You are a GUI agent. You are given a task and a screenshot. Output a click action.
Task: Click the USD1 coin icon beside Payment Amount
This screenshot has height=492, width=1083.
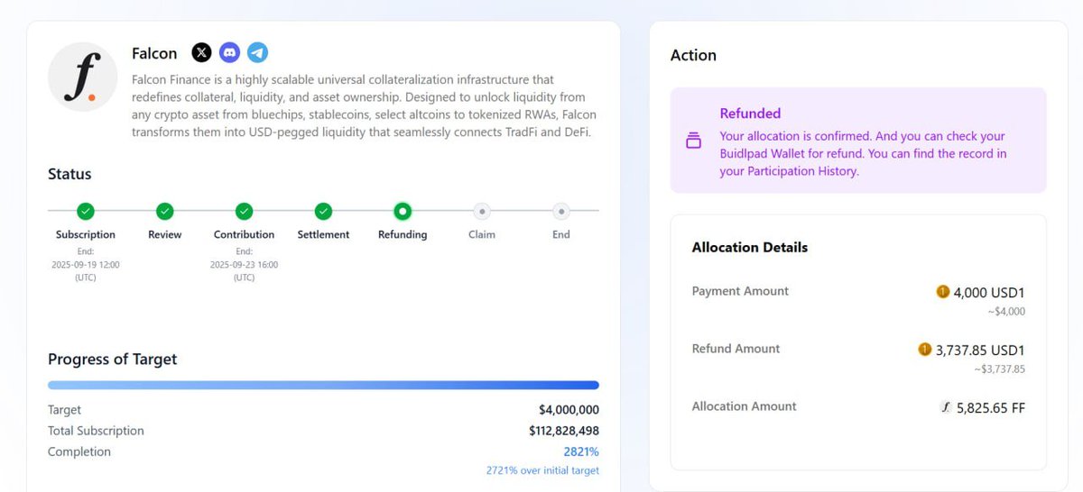pos(943,292)
